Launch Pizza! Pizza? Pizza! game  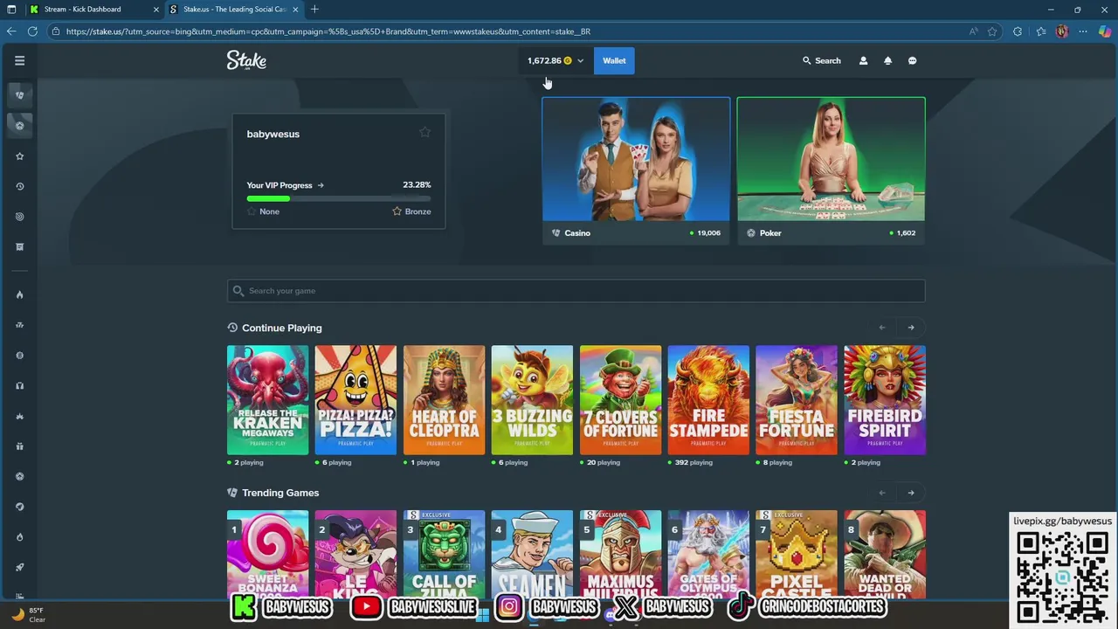(355, 400)
